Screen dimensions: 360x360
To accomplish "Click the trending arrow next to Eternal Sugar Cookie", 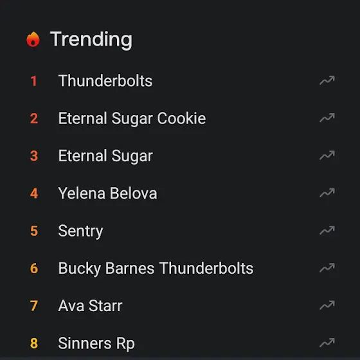I will (x=327, y=118).
